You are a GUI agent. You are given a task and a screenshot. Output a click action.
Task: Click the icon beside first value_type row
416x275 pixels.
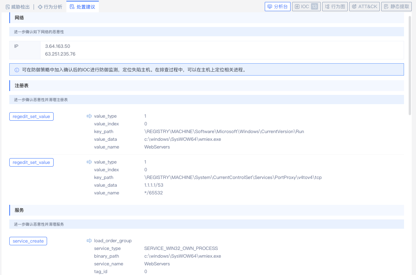(89, 116)
